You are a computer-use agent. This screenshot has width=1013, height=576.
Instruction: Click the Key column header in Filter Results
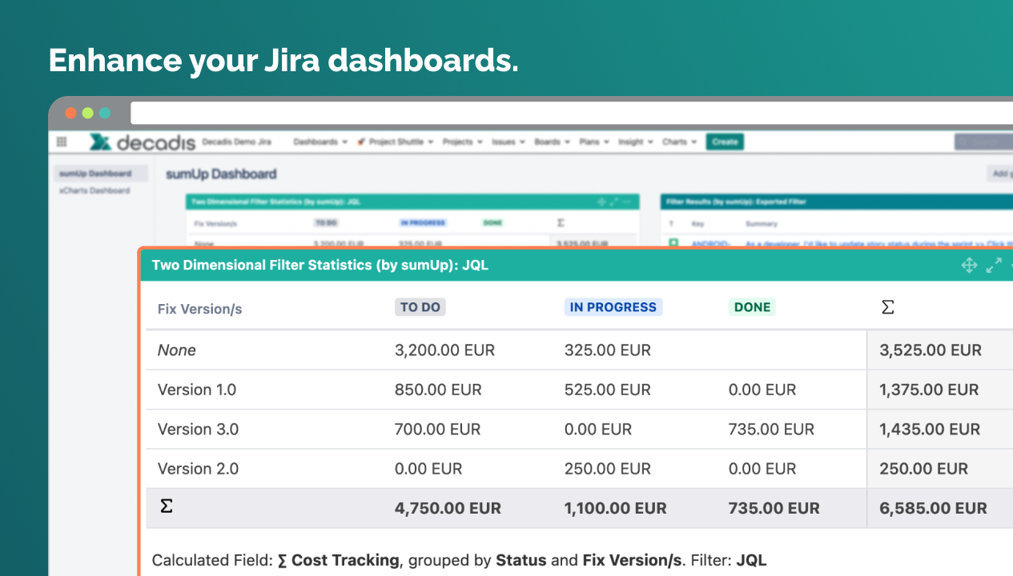[x=697, y=224]
